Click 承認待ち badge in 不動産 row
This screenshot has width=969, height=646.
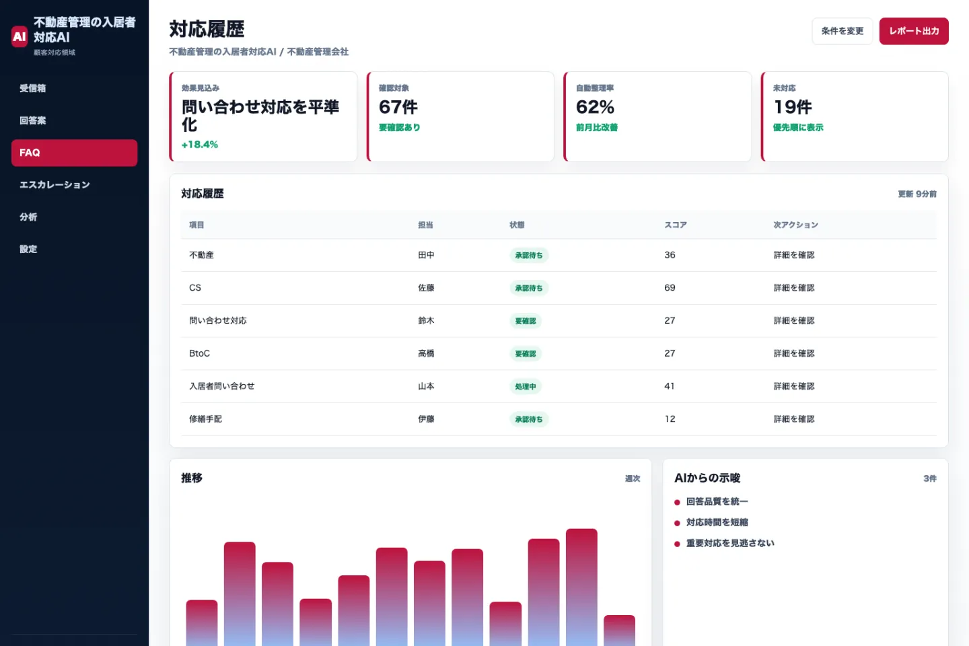tap(529, 256)
